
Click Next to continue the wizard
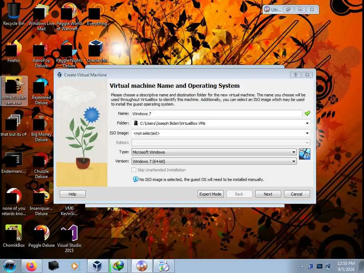[x=268, y=194]
